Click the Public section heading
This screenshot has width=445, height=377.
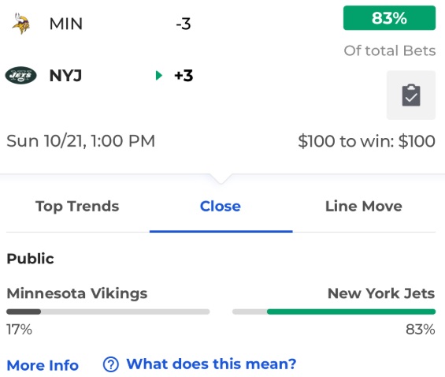[x=31, y=259]
